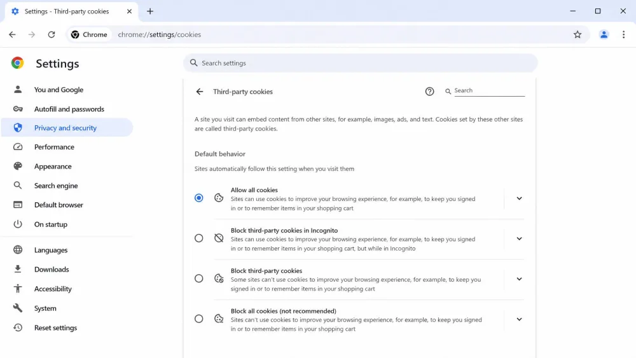Viewport: 636px width, 358px height.
Task: Minimize the Chrome window
Action: [x=573, y=11]
